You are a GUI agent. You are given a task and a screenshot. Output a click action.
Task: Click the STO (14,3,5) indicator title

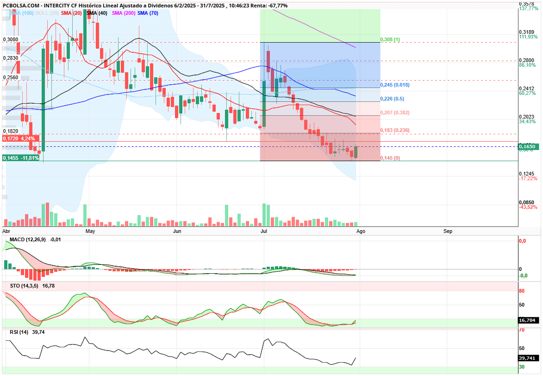click(24, 286)
